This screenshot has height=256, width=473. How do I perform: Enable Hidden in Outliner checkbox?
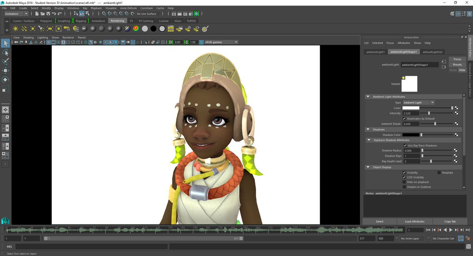404,187
